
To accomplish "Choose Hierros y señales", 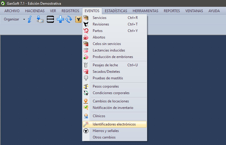I will pyautogui.click(x=115, y=131).
